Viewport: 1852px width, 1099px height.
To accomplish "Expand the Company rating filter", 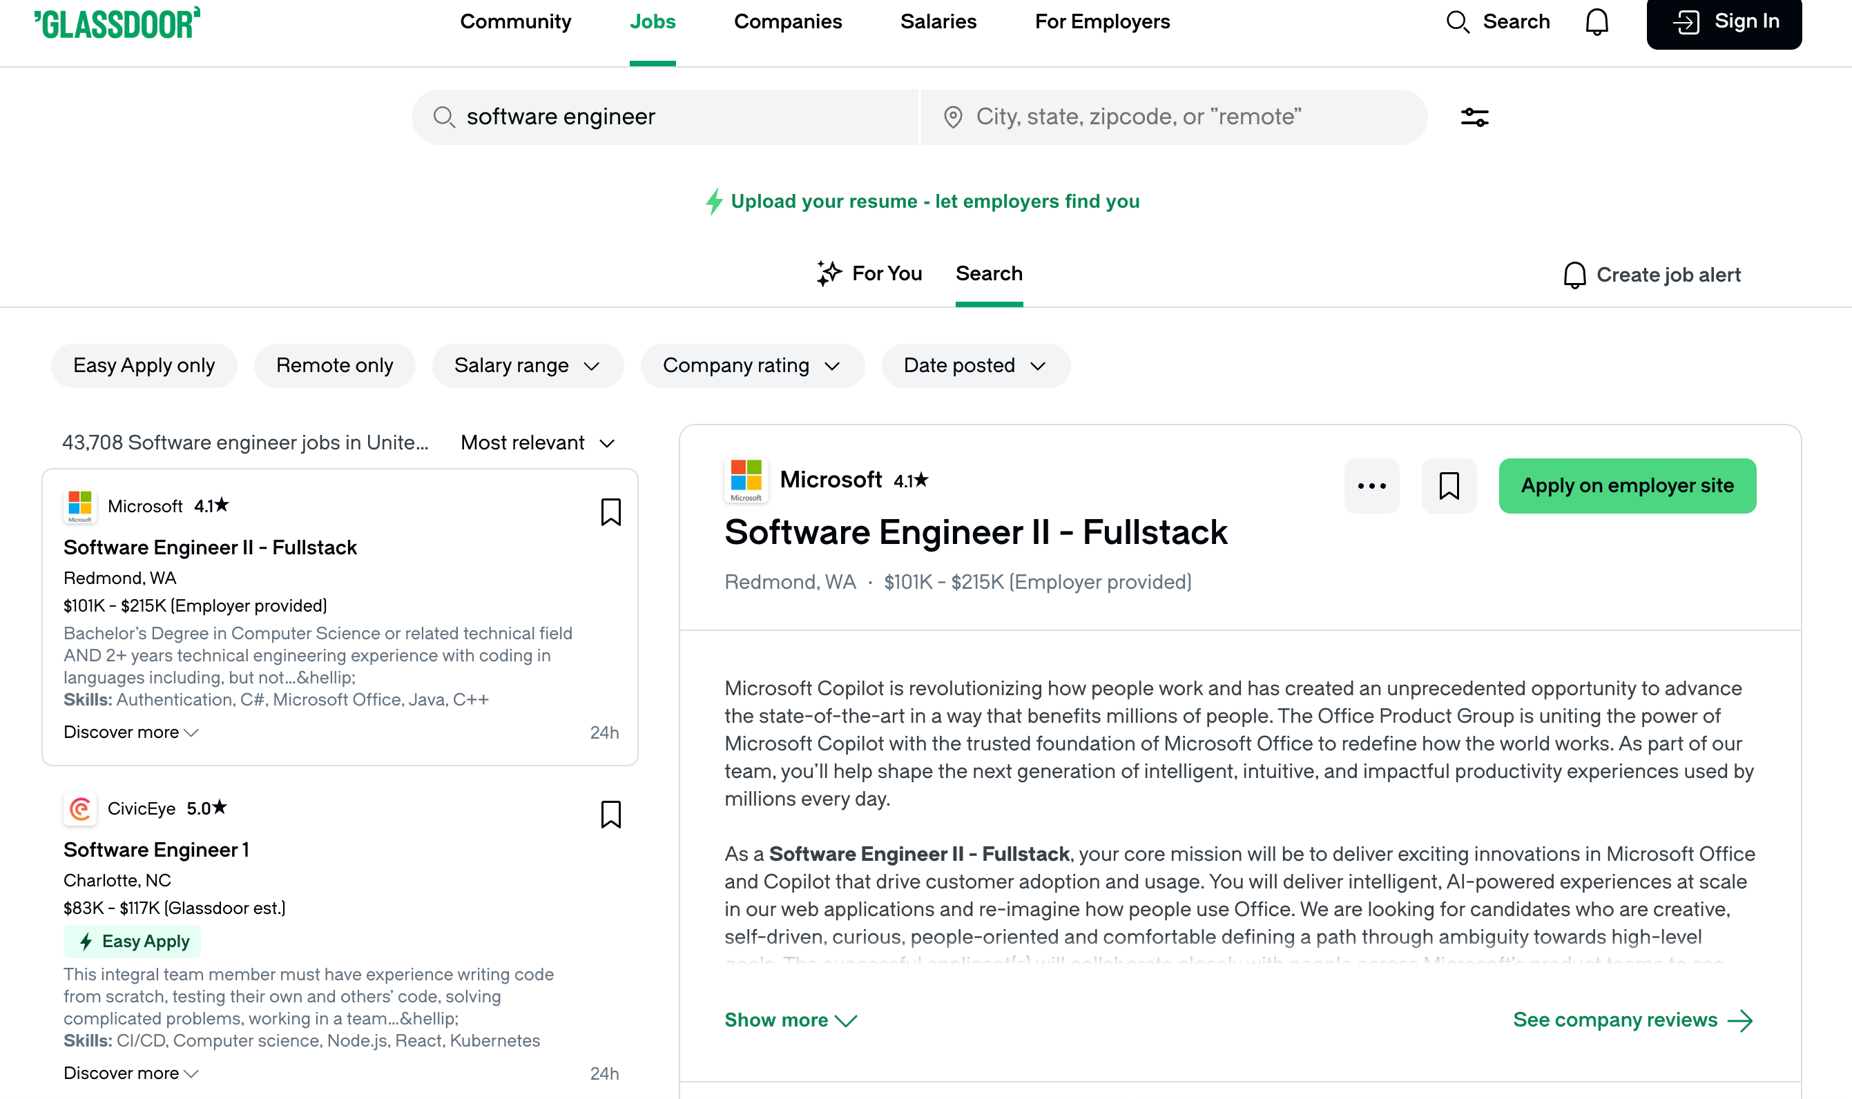I will click(x=752, y=365).
